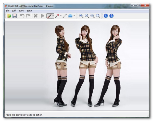
Task: Redo the previously undone action
Action: 28,16
